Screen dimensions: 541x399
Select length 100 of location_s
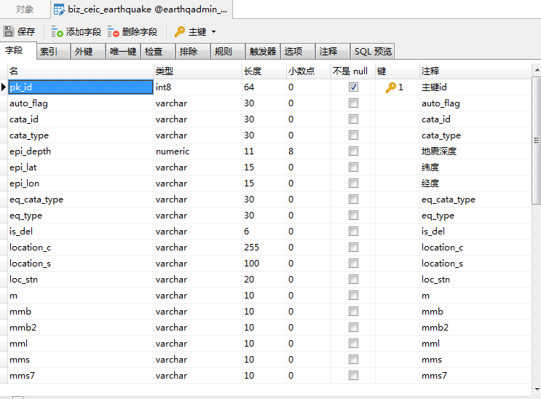point(251,264)
